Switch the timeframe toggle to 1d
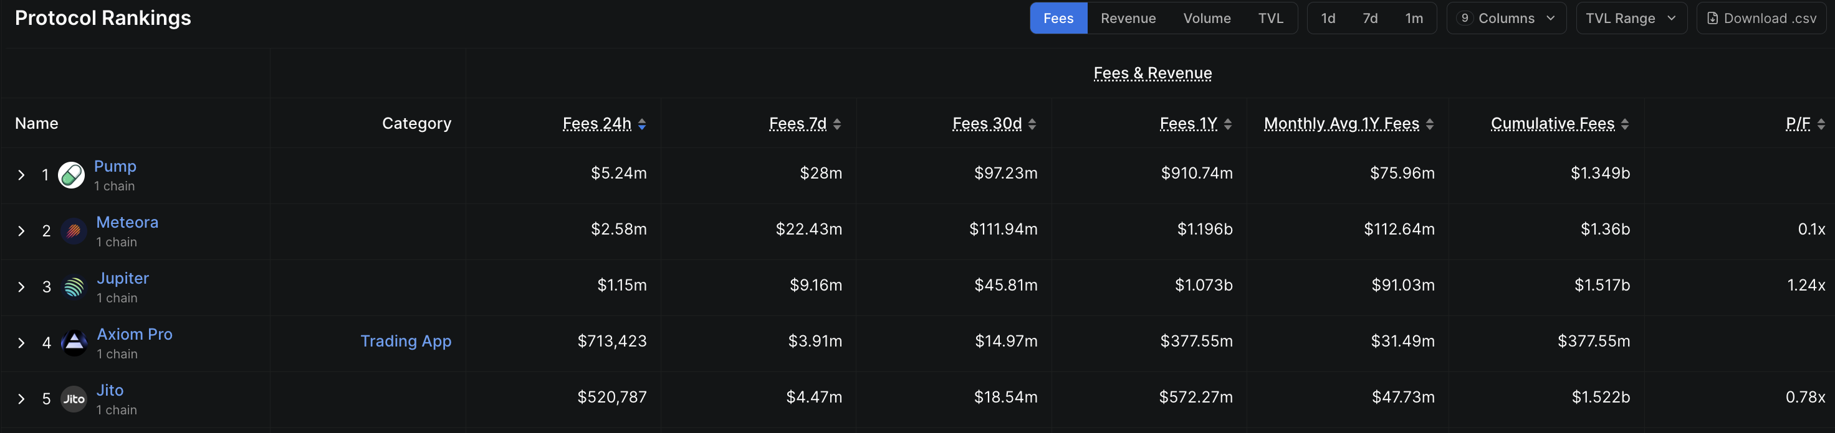1835x433 pixels. pyautogui.click(x=1328, y=19)
